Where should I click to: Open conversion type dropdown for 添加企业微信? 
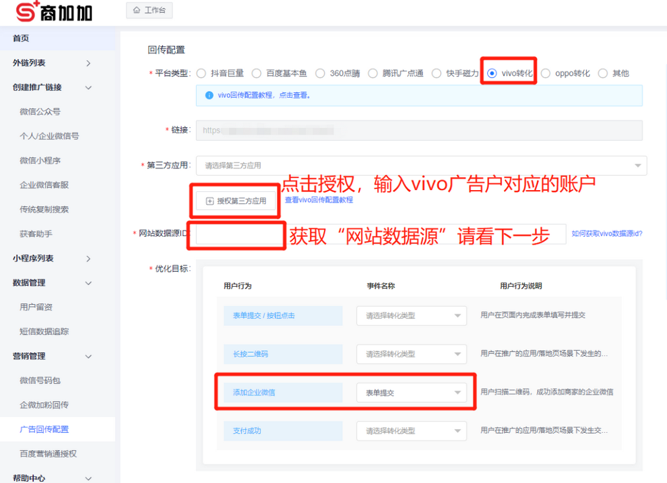(x=411, y=393)
